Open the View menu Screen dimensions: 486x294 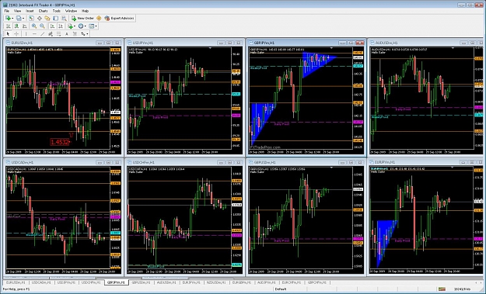18,11
